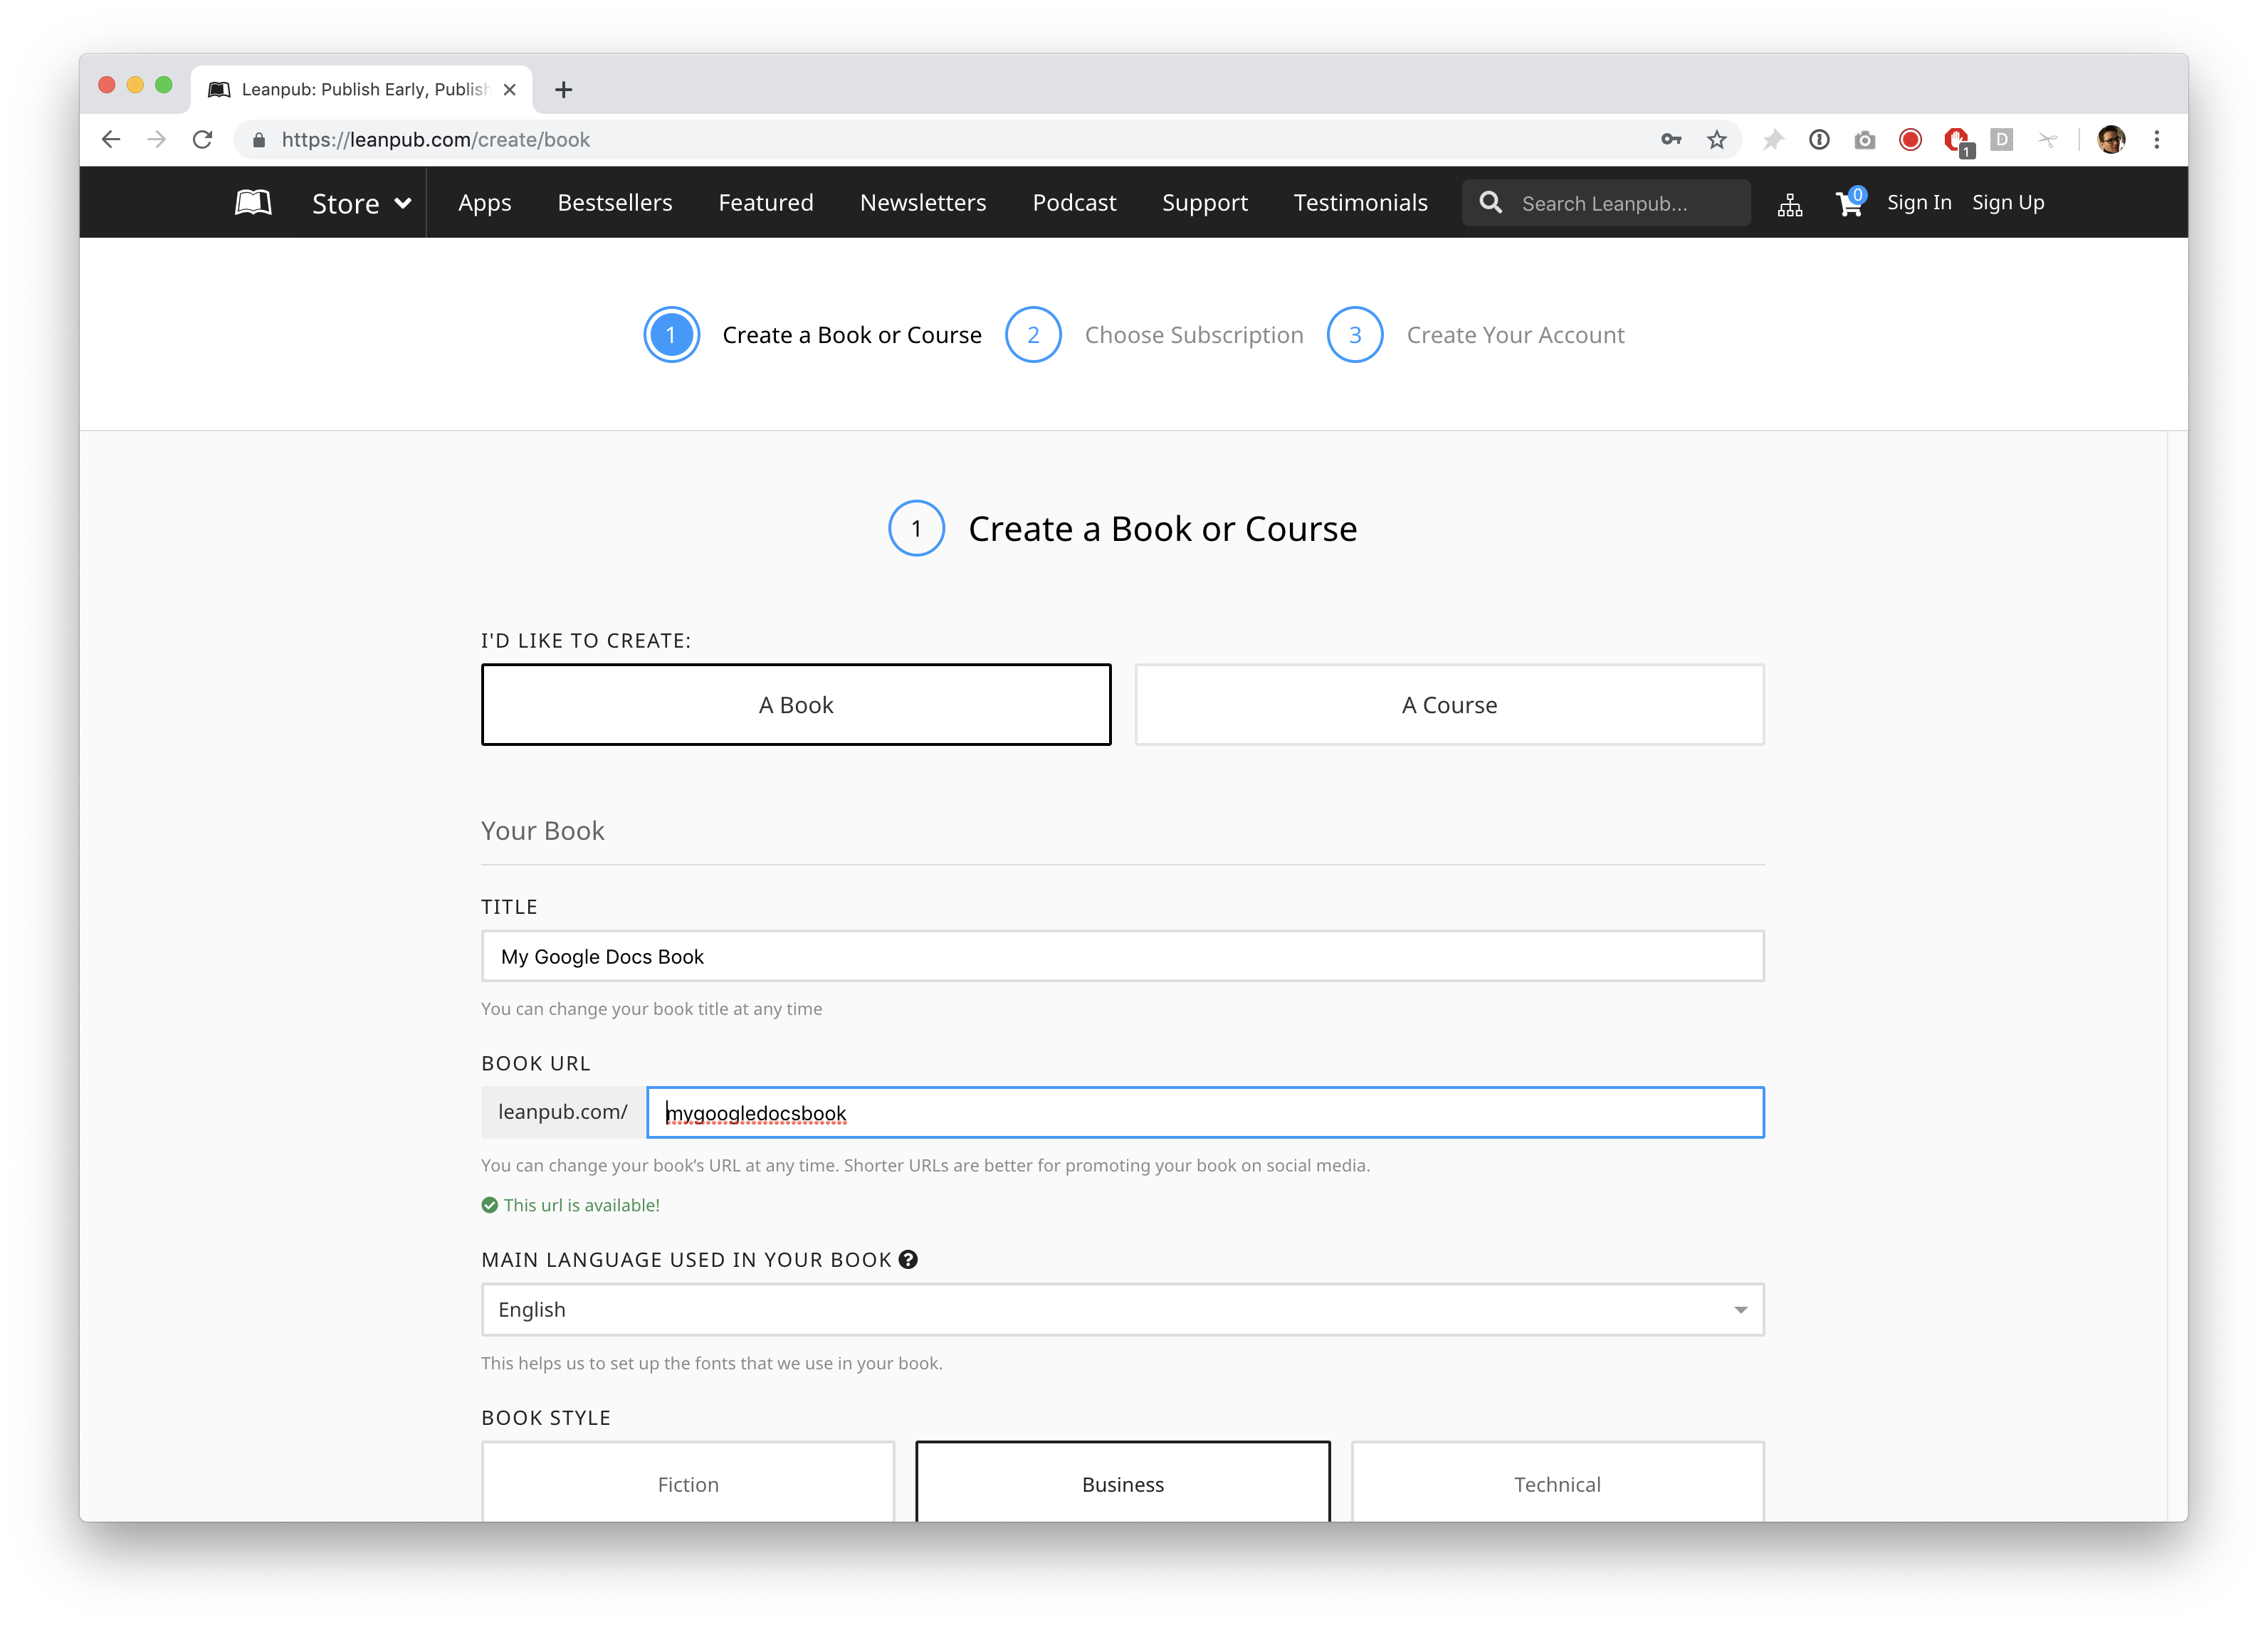Image resolution: width=2268 pixels, height=1627 pixels.
Task: Click the Sign In link
Action: pyautogui.click(x=1919, y=203)
